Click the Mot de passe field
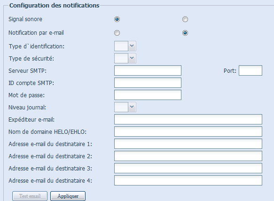This screenshot has height=201, width=274. point(148,95)
